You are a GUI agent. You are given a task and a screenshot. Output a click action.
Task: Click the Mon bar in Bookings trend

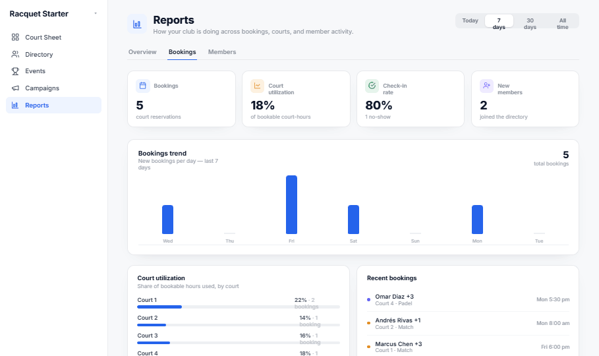tap(477, 220)
